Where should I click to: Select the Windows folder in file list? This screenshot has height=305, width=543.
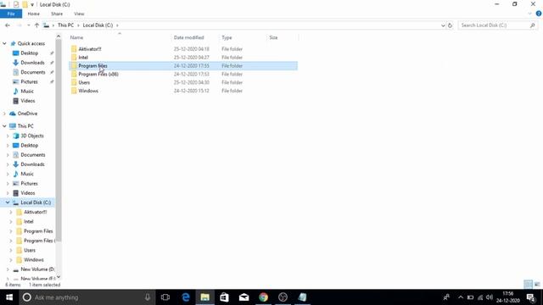[88, 91]
